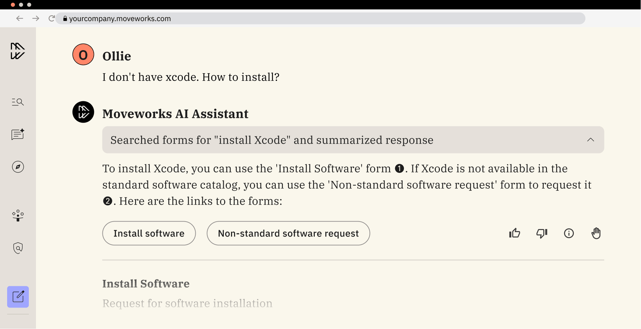
Task: Click citation marker 1 after 'Install Software' form
Action: click(400, 168)
